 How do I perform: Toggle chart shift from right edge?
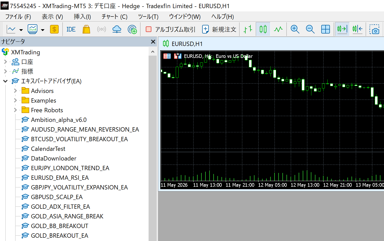click(x=357, y=29)
